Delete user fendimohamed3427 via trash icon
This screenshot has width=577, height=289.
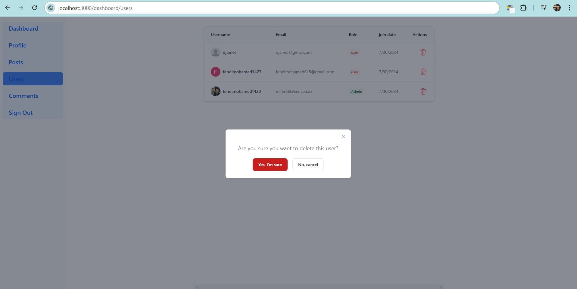[x=423, y=72]
